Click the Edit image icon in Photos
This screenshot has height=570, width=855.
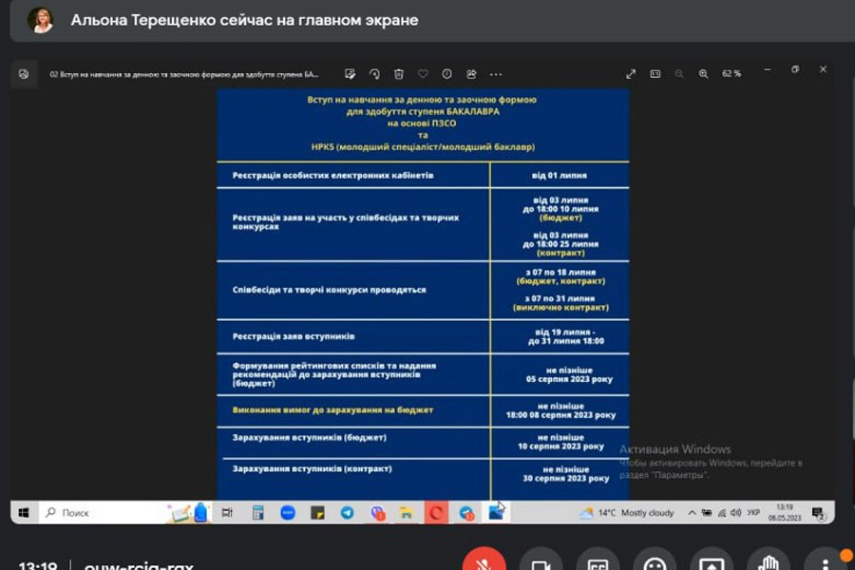[350, 74]
